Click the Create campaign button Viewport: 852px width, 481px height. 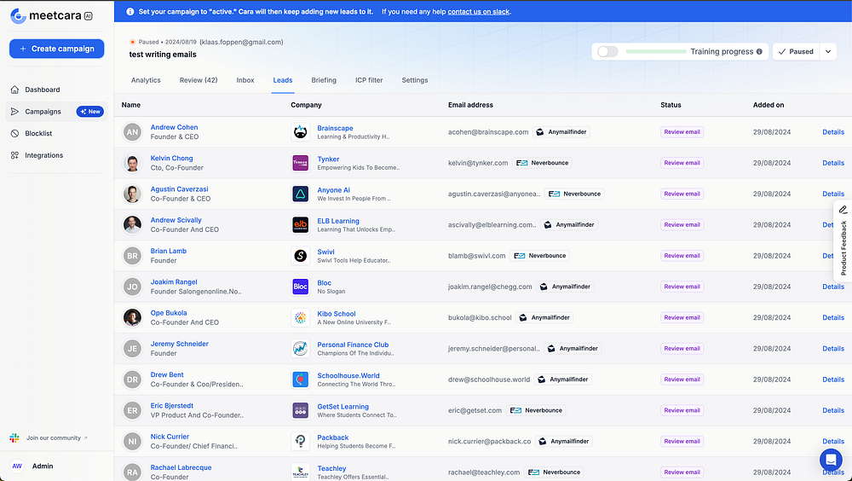(56, 49)
